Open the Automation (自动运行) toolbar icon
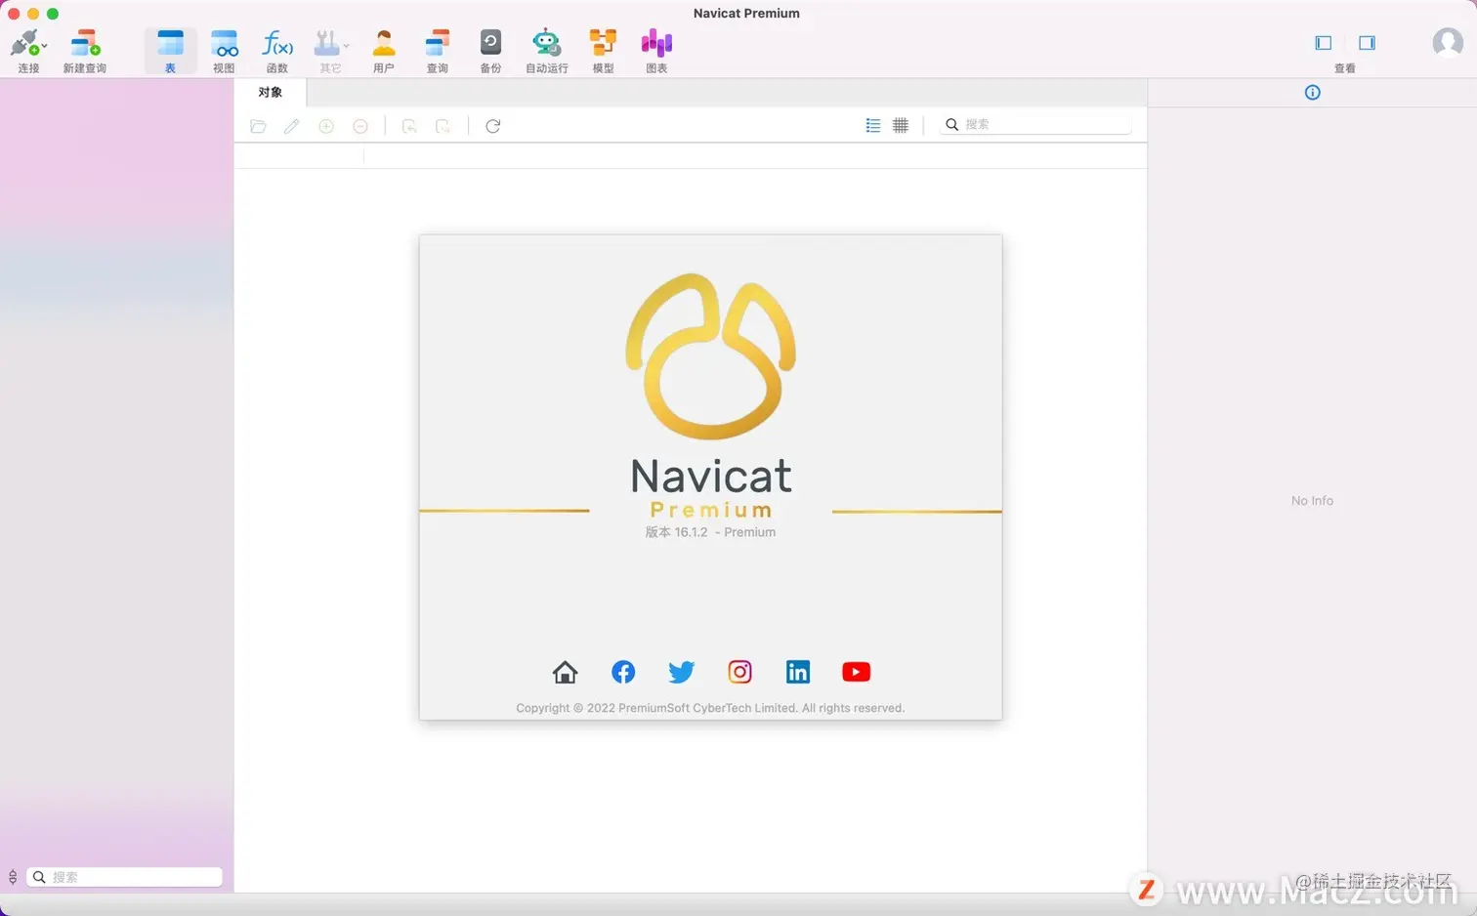1477x916 pixels. (546, 44)
